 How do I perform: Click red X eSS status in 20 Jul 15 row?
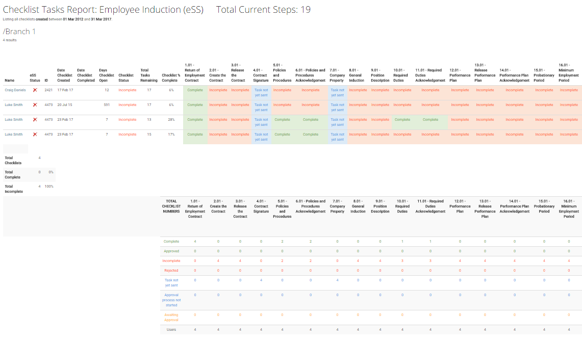tap(35, 105)
